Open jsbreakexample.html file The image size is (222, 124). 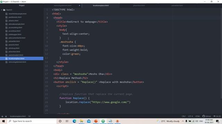pyautogui.click(x=16, y=24)
